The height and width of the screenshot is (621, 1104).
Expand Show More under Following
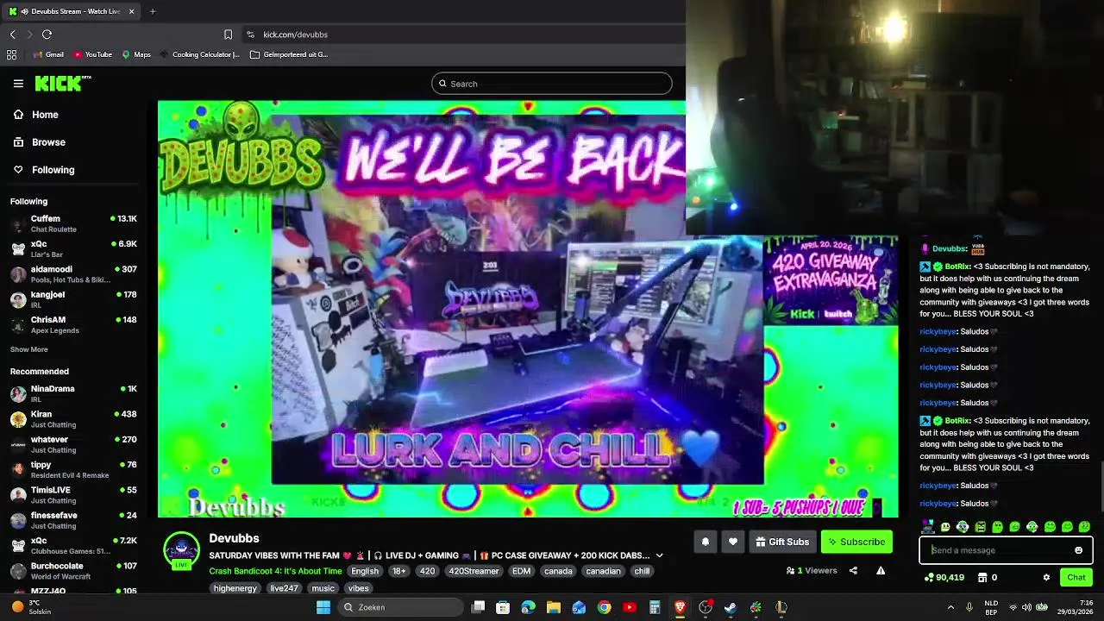point(28,349)
